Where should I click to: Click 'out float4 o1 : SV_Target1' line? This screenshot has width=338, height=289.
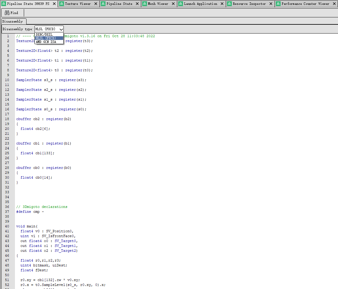(49, 246)
